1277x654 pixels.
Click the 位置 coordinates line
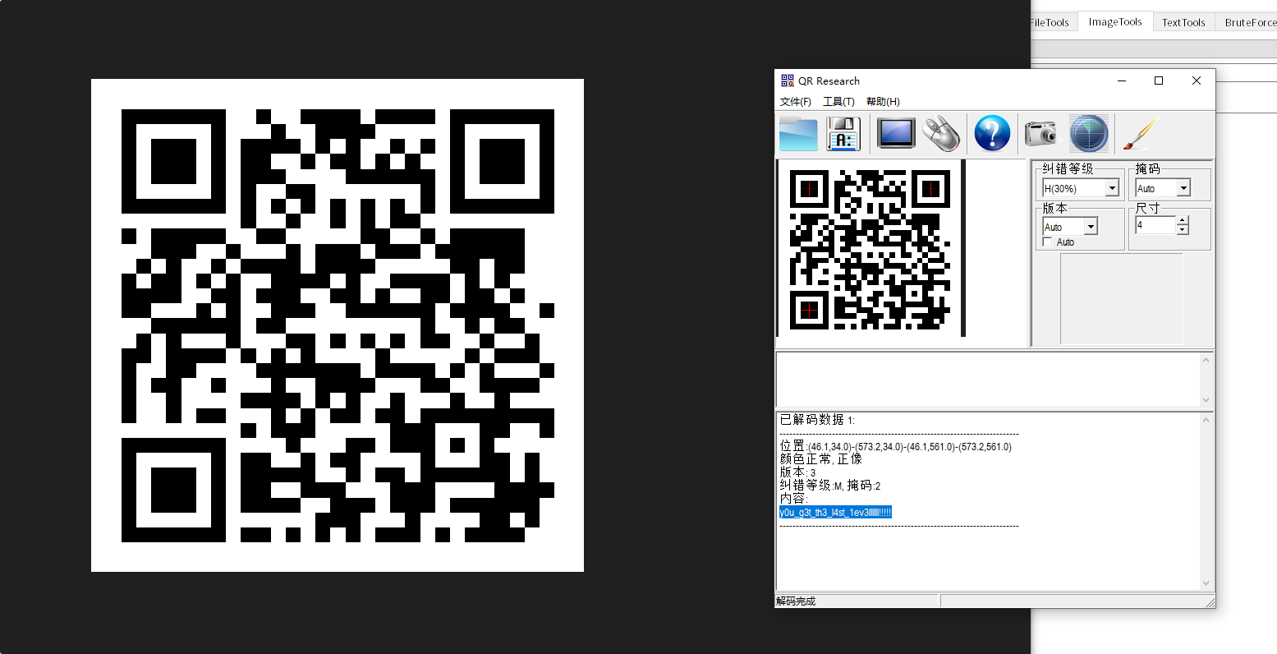pos(895,446)
